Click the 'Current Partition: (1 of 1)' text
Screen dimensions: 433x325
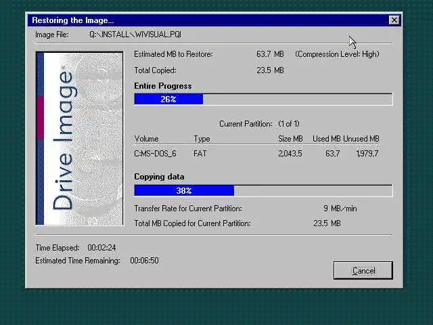(259, 124)
